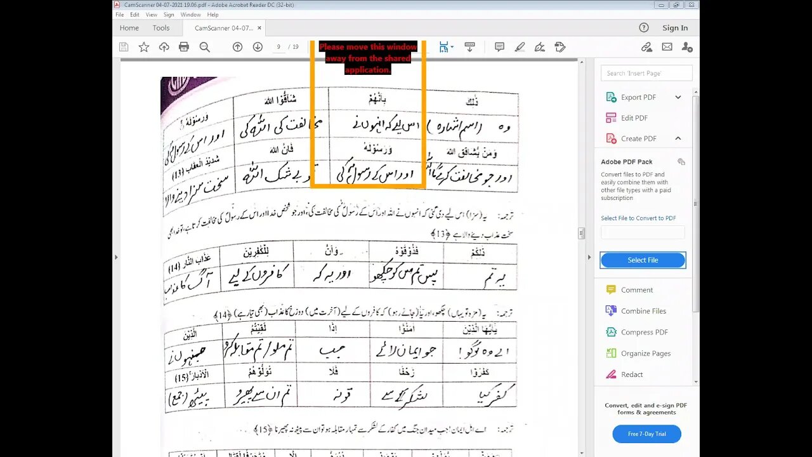
Task: Click the Adobe Acrobat title bar icon
Action: click(117, 4)
